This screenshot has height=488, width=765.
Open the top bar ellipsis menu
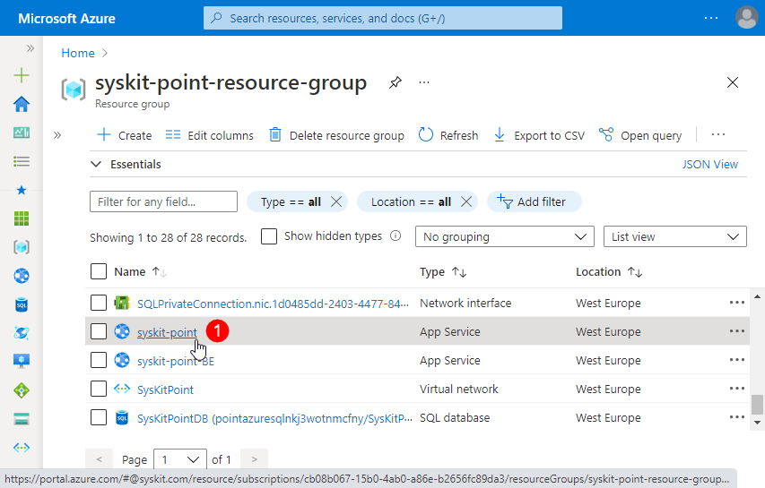point(711,18)
